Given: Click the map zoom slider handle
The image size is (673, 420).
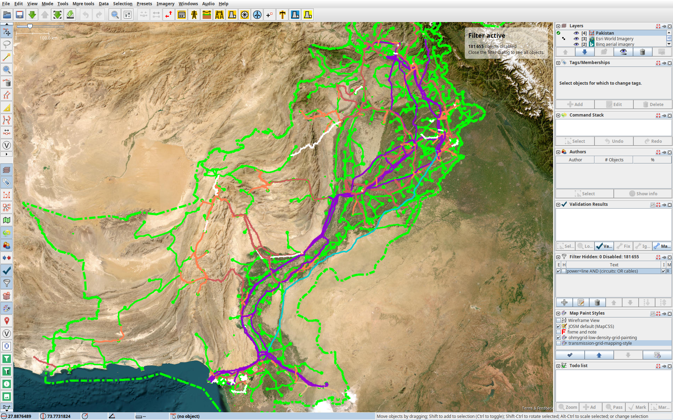Looking at the screenshot, I should 30,27.
